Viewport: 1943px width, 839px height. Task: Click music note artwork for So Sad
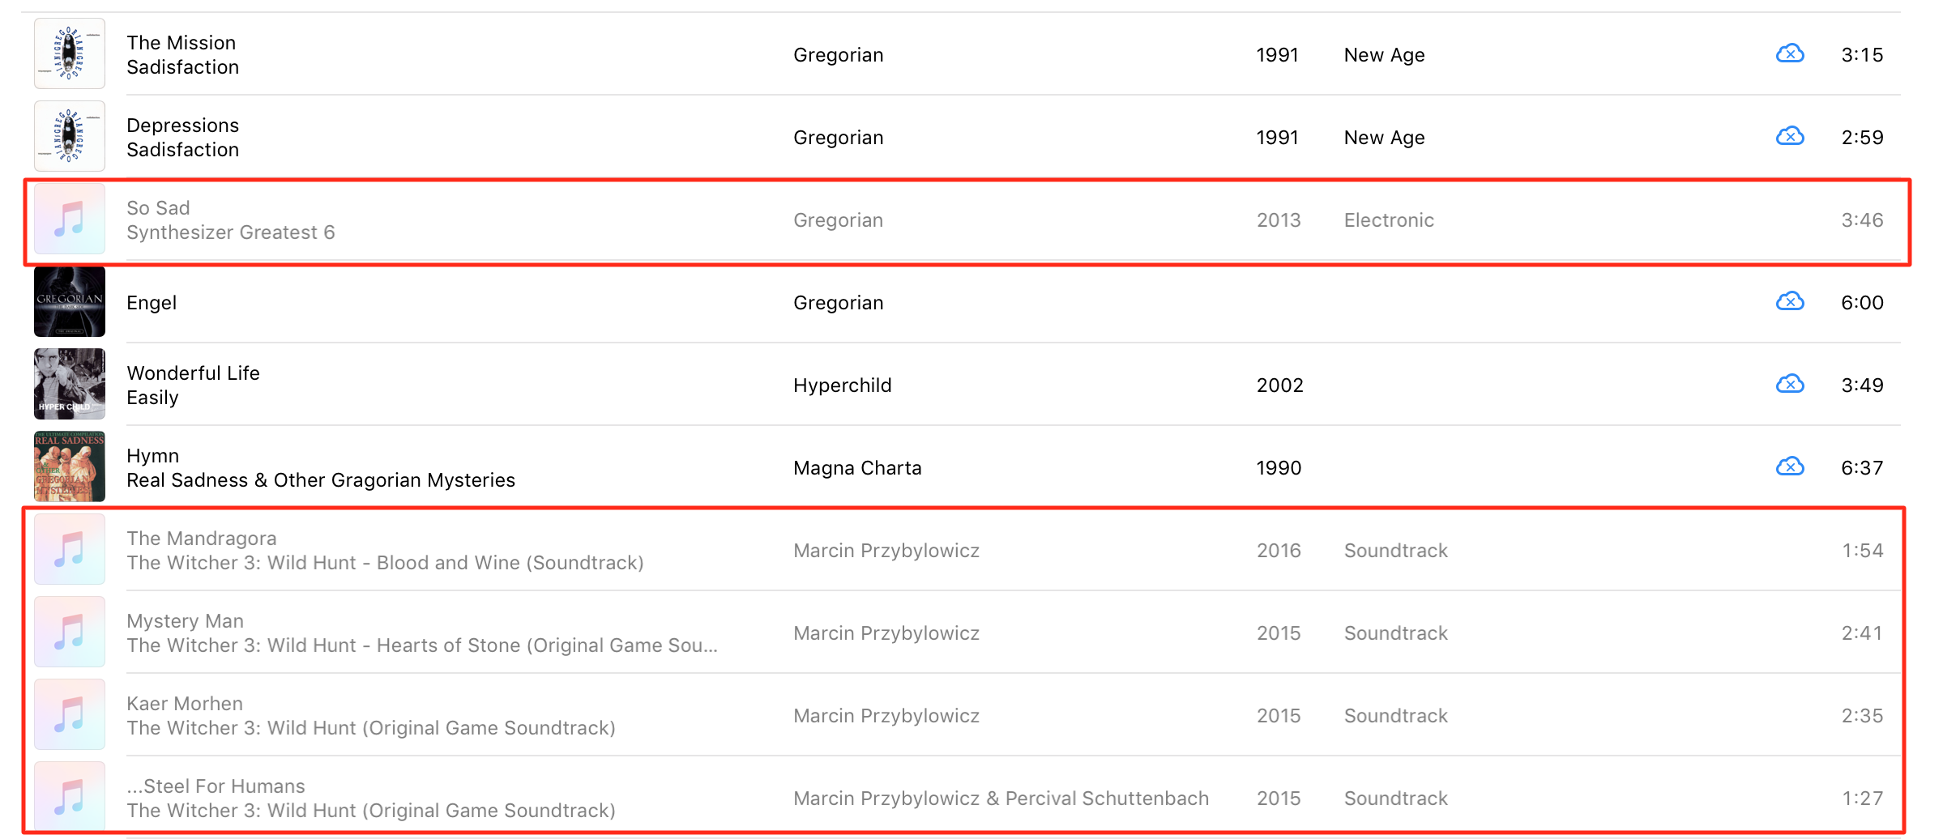click(x=70, y=219)
